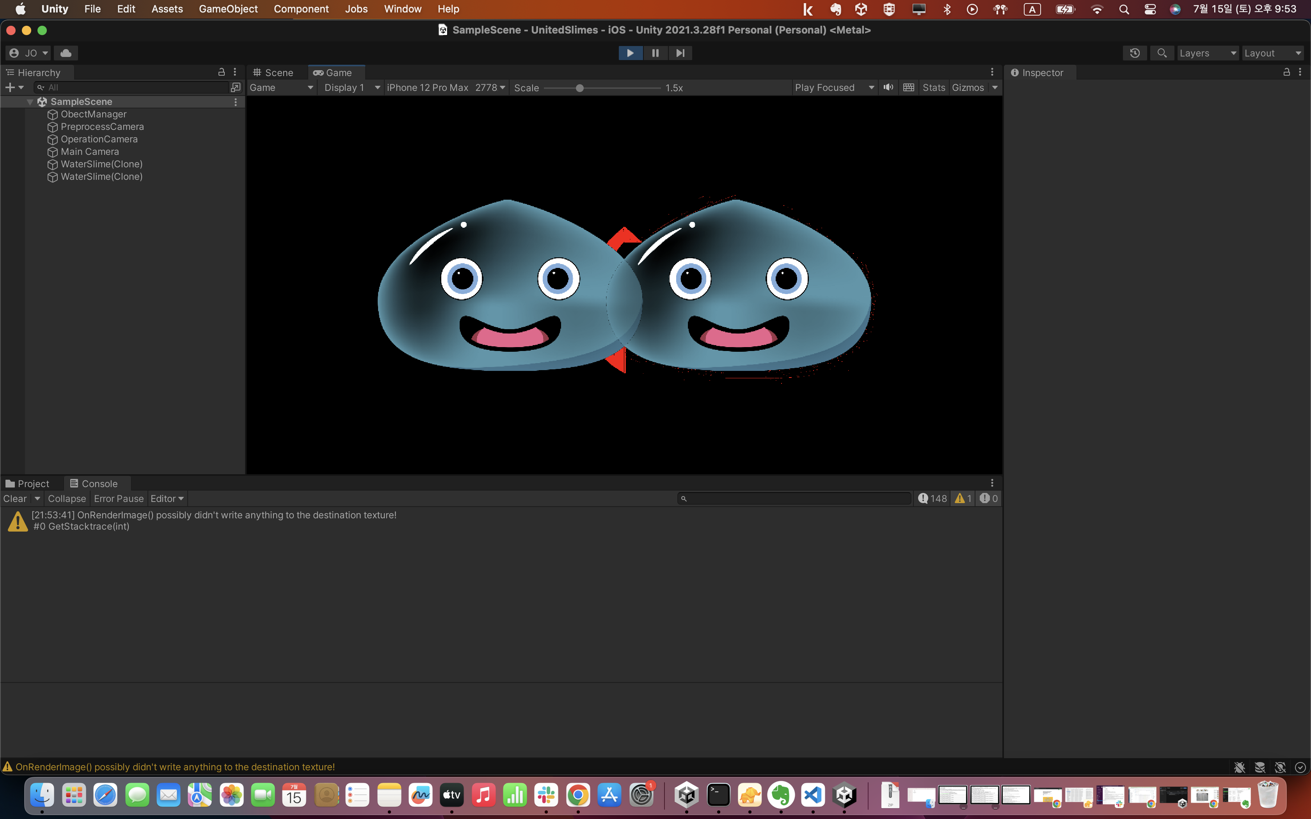This screenshot has height=819, width=1311.
Task: Open the Layers dropdown
Action: click(x=1208, y=53)
